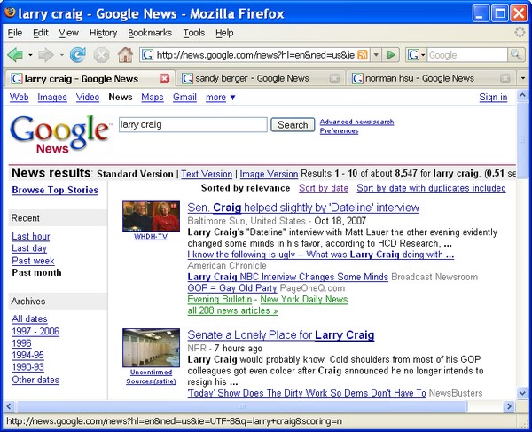Open the View menu
Viewport: 532px width, 432px height.
coord(68,33)
